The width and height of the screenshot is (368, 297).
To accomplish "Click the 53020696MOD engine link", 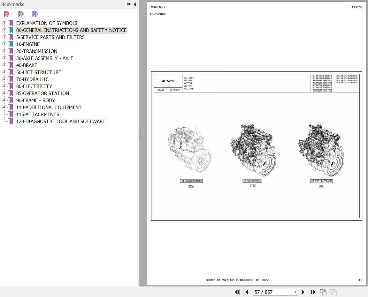I will point(191,181).
